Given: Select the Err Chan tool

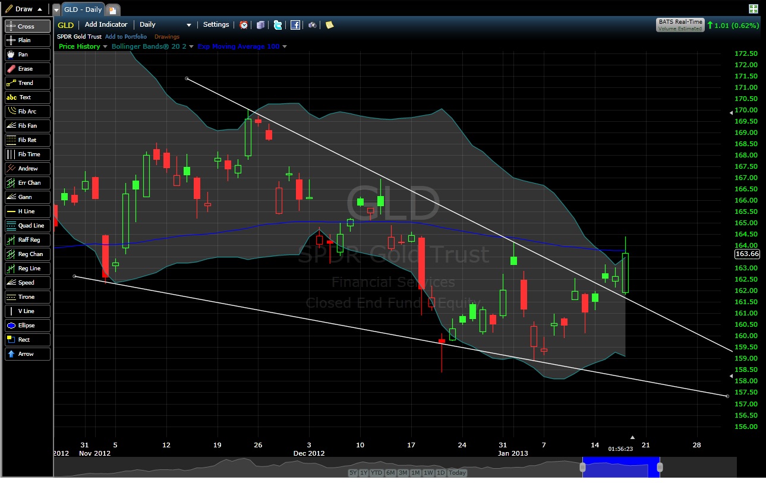Looking at the screenshot, I should [x=27, y=183].
